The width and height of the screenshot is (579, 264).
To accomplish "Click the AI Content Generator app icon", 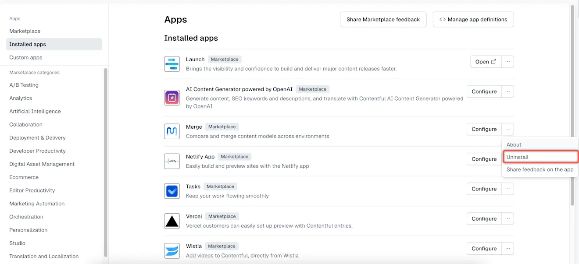I will [x=172, y=98].
